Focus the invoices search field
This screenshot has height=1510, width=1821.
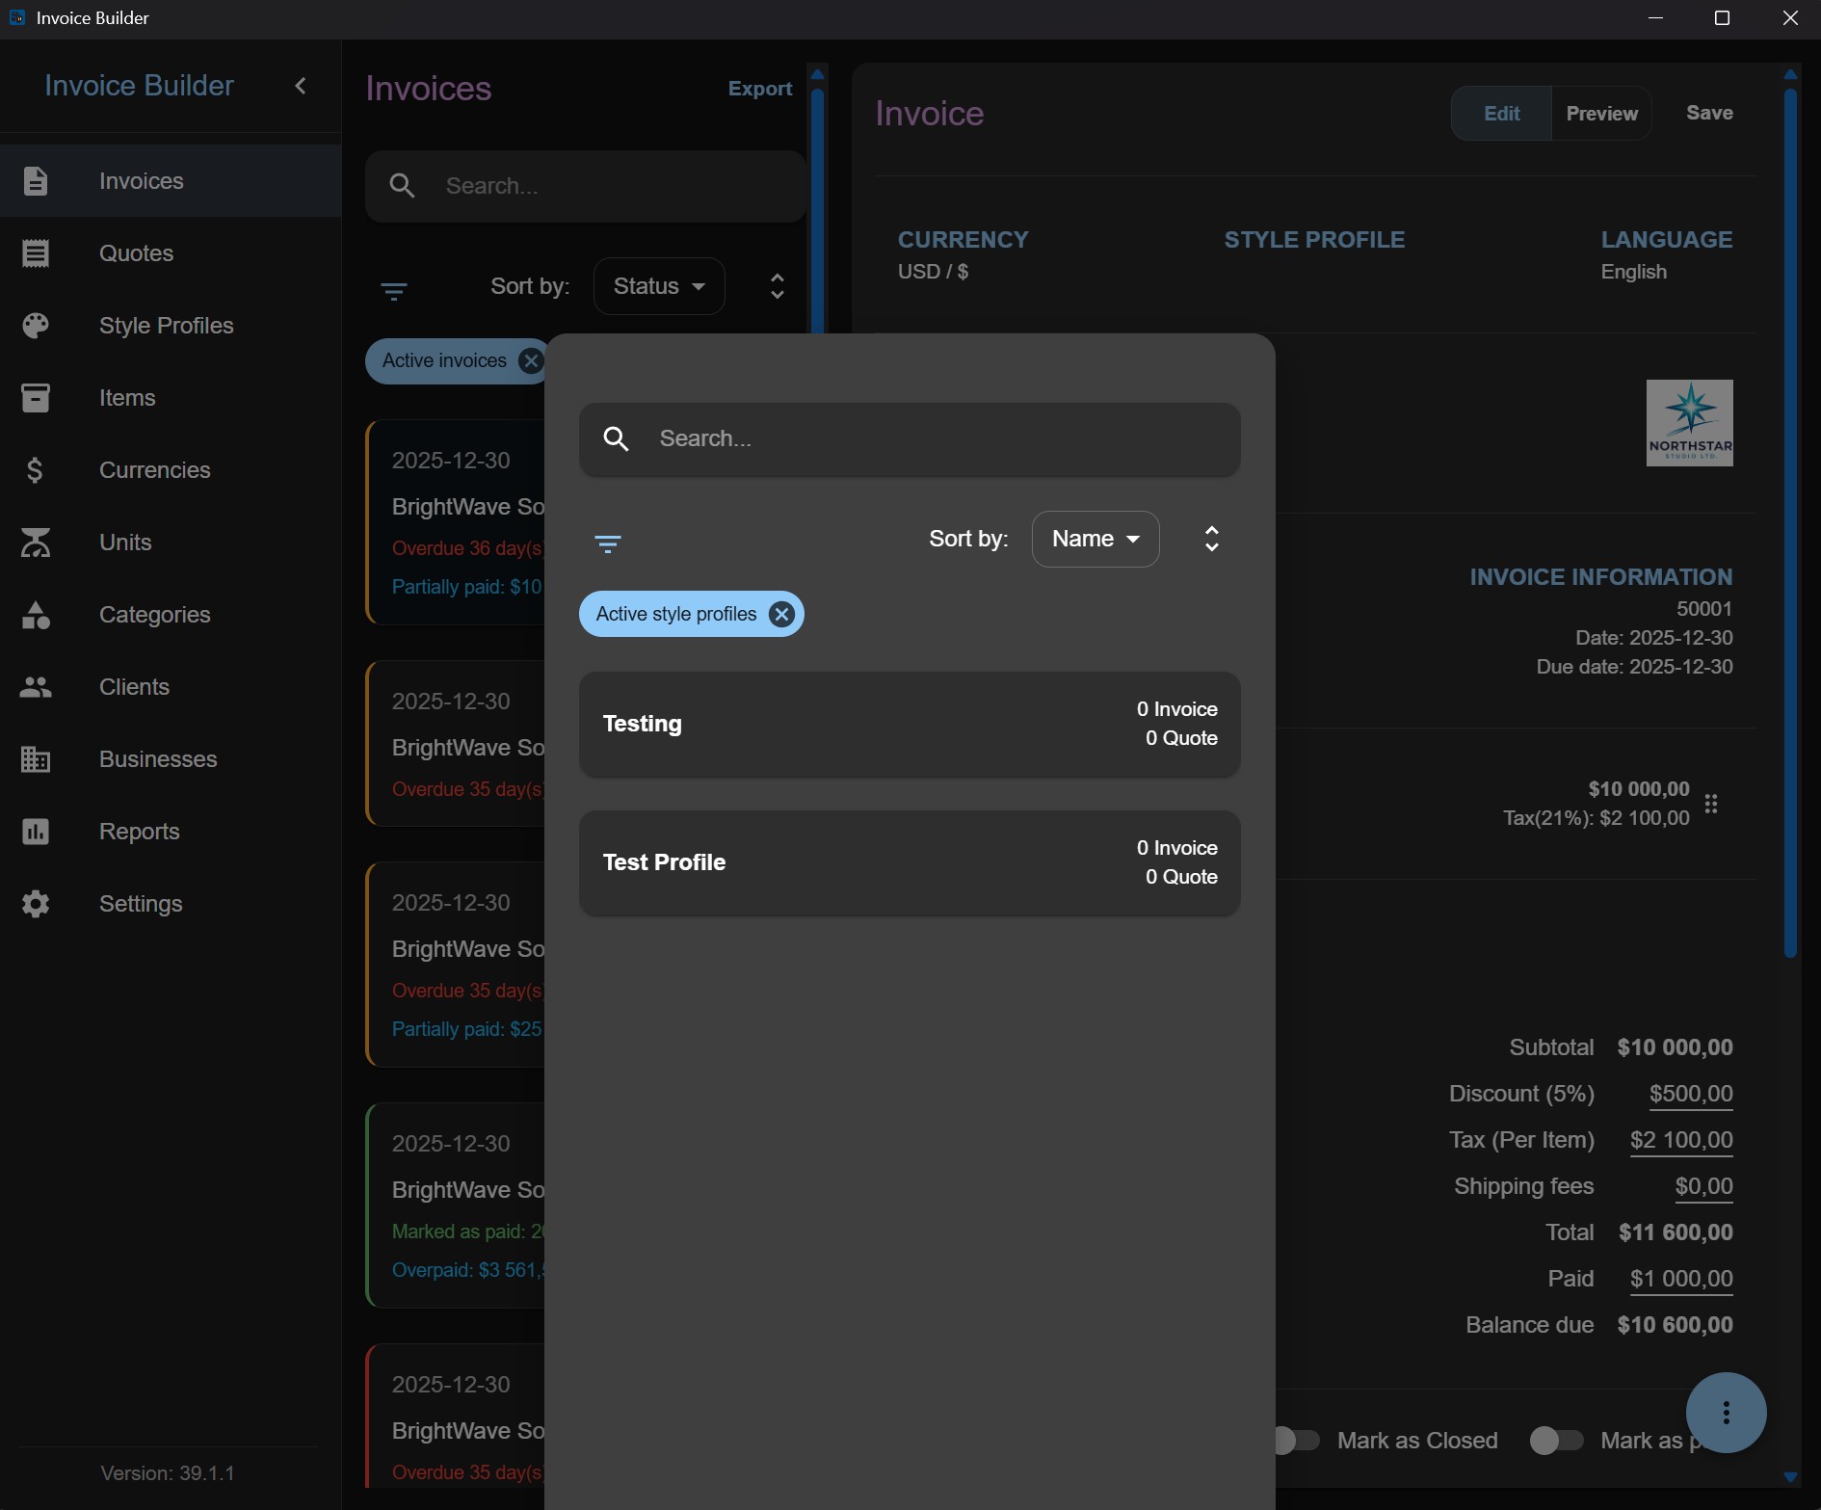click(586, 186)
